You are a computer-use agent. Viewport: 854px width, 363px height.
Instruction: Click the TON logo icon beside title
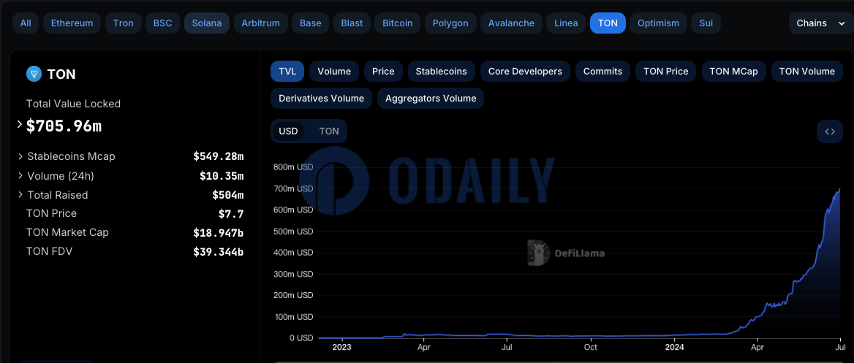click(x=34, y=74)
